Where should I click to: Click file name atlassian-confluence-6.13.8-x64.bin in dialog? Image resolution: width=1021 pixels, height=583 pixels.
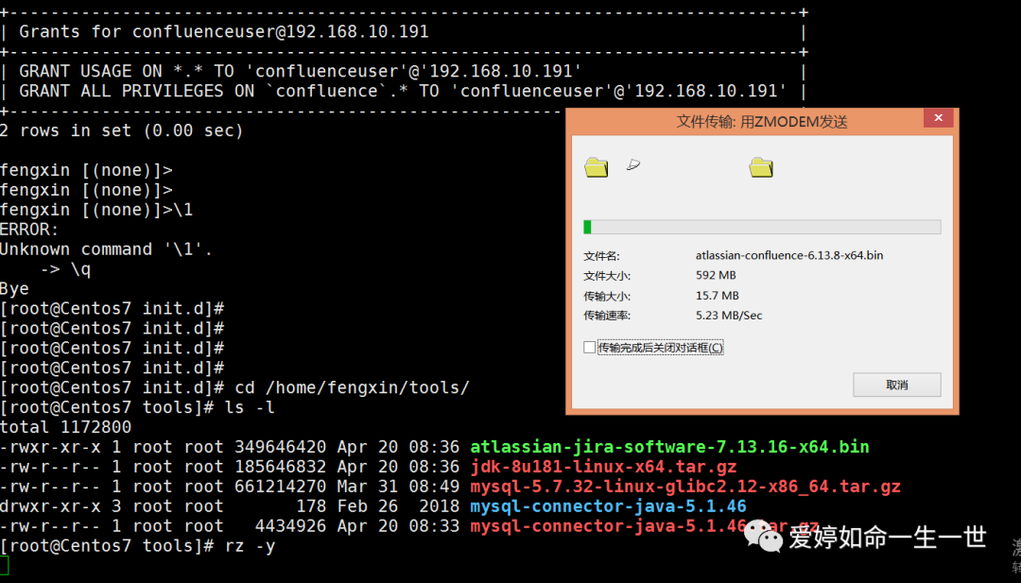789,255
